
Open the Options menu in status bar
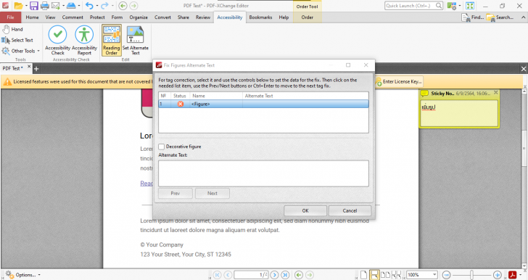click(x=22, y=275)
